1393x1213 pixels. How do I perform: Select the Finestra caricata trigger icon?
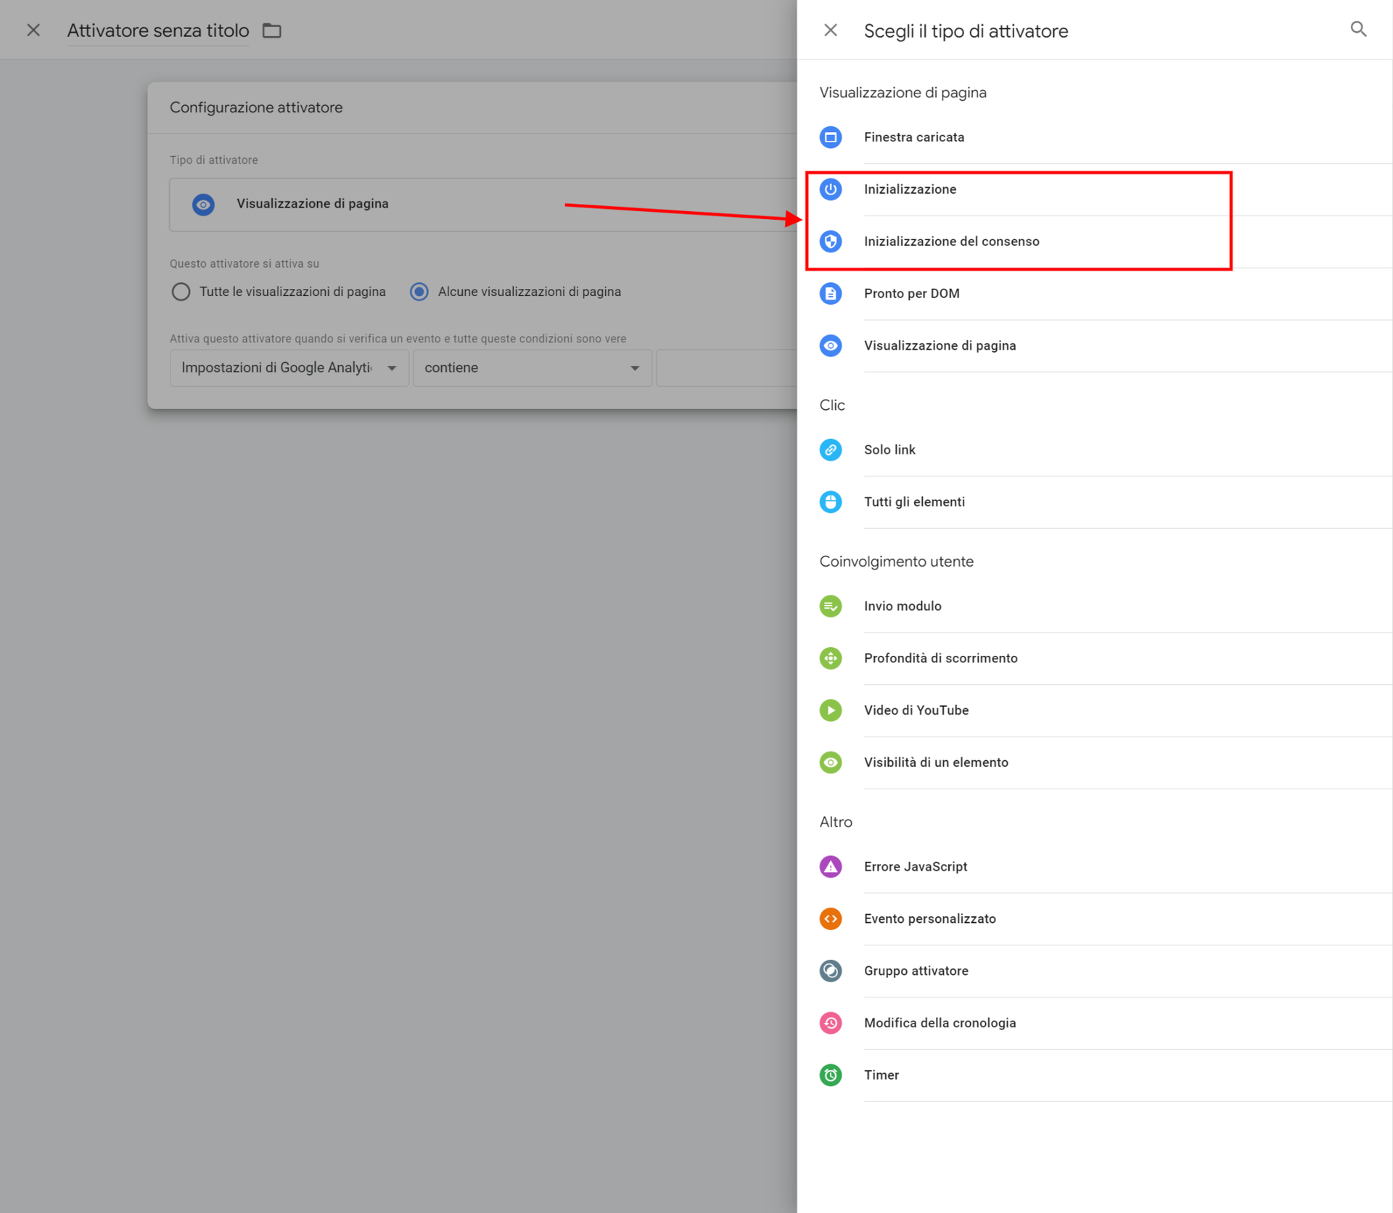tap(831, 137)
